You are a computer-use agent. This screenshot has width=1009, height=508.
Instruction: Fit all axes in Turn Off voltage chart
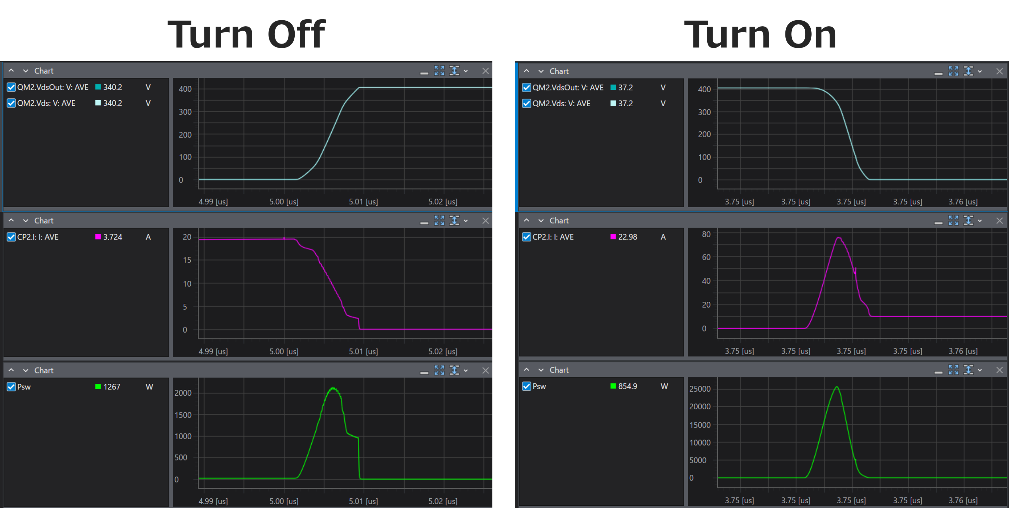coord(439,70)
